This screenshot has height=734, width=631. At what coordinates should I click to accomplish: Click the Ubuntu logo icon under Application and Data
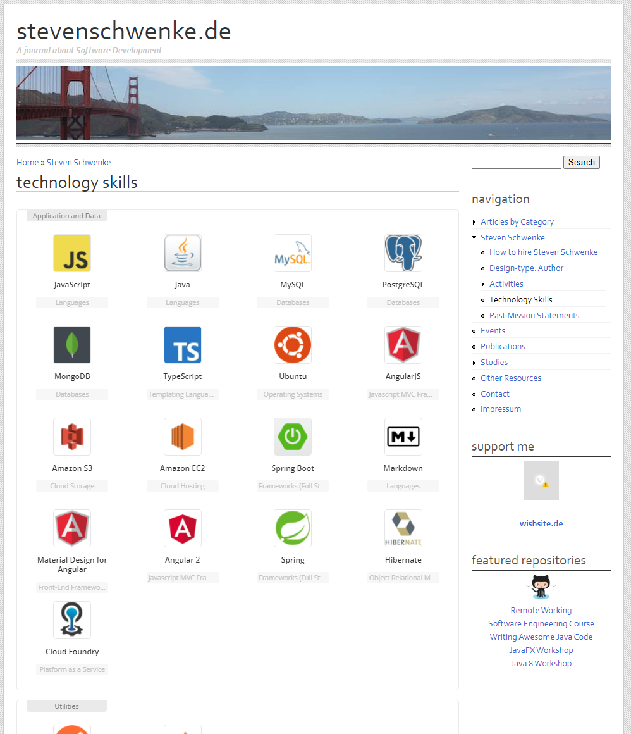[293, 345]
